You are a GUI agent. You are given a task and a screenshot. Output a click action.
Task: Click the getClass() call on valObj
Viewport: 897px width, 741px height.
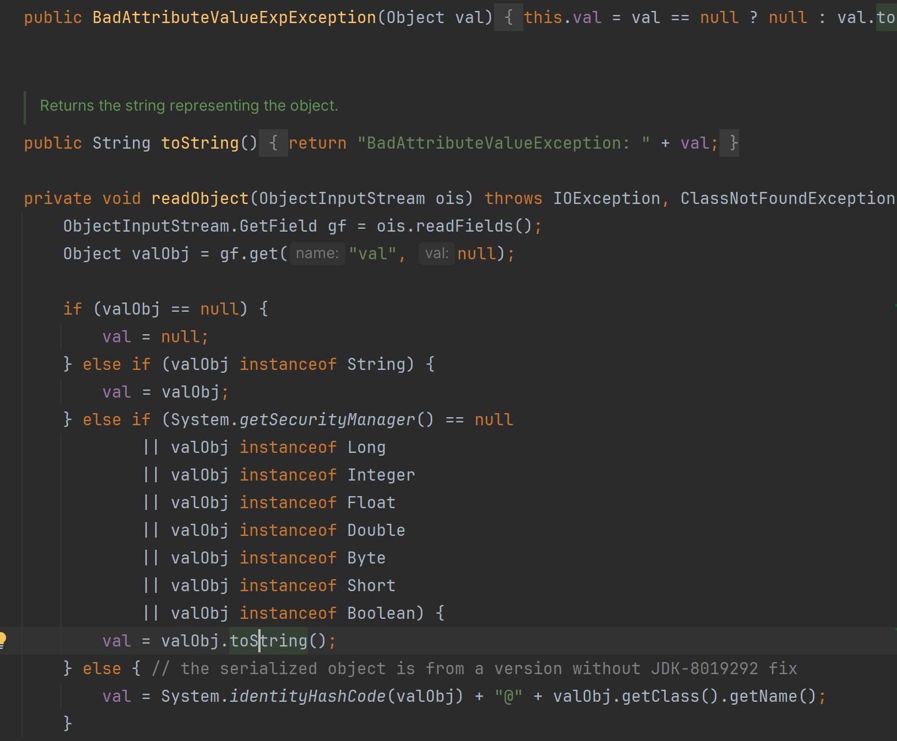[670, 696]
